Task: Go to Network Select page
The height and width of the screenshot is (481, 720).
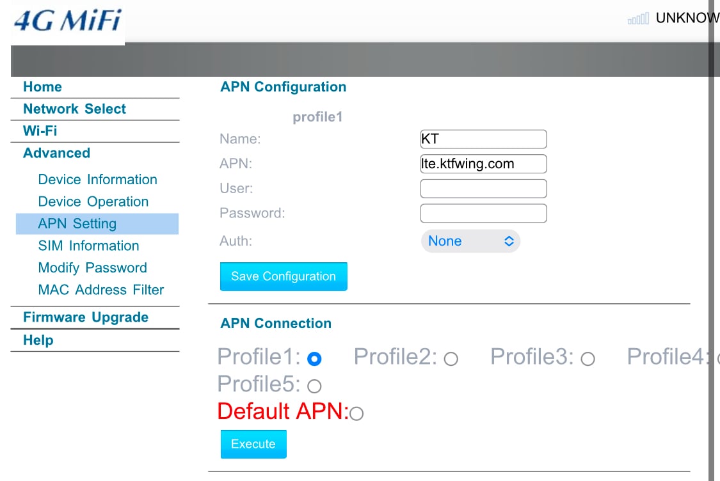Action: point(74,109)
